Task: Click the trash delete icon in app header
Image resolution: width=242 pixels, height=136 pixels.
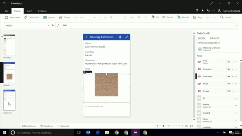Action: click(120, 37)
